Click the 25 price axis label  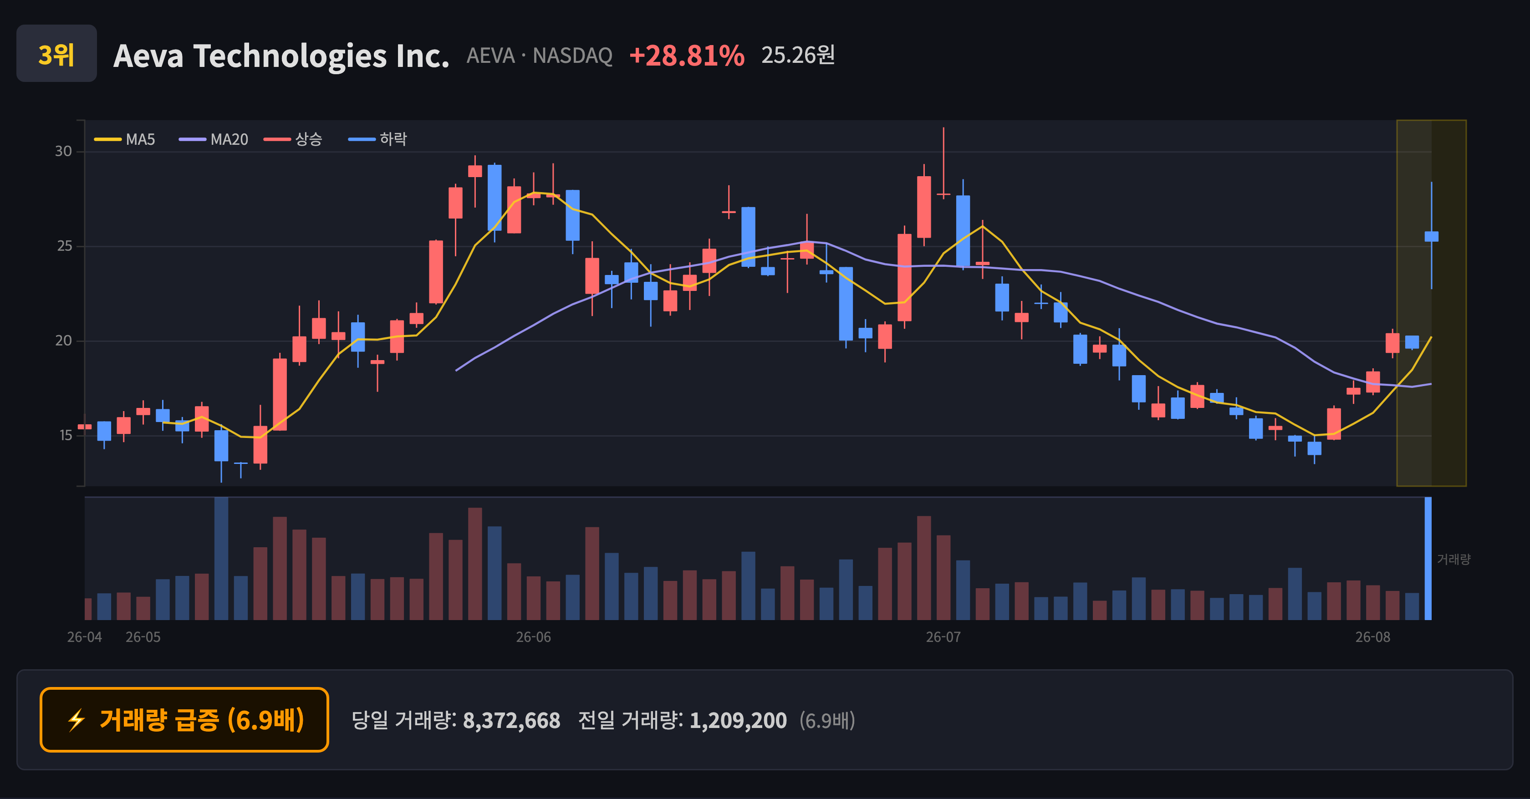pyautogui.click(x=64, y=246)
